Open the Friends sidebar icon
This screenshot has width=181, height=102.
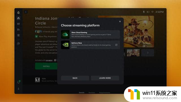coord(18,43)
